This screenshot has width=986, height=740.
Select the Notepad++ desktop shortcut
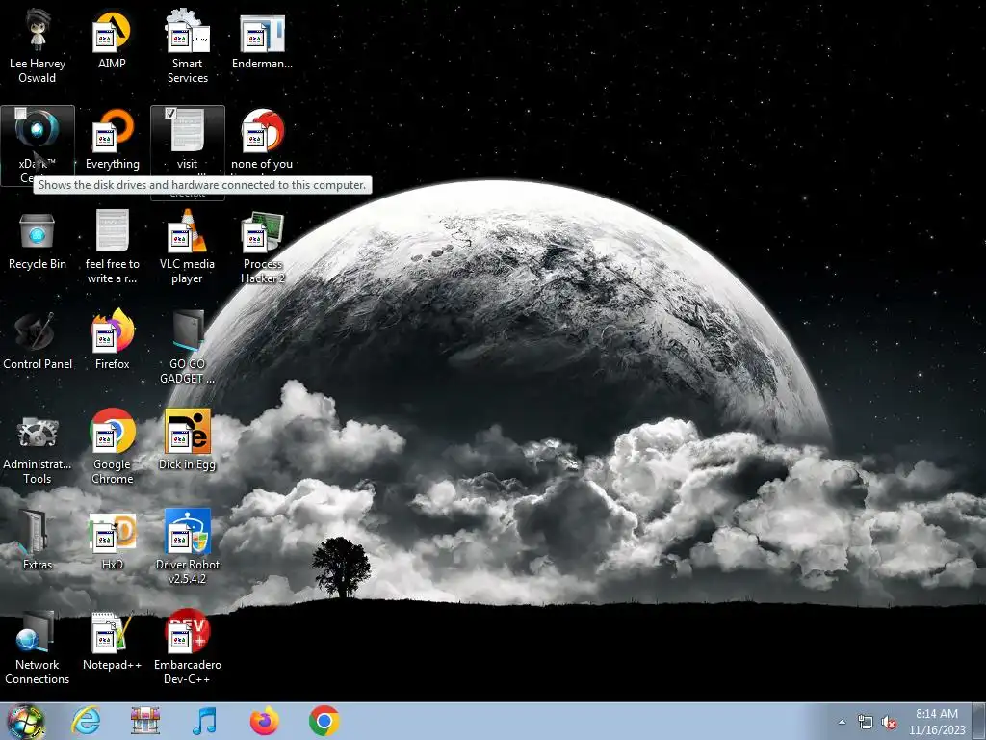click(112, 641)
